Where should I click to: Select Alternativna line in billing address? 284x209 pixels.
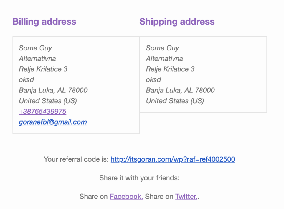pos(37,59)
